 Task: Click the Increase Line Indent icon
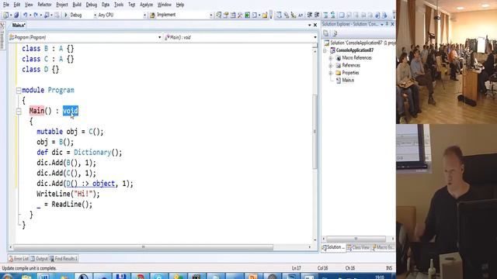(317, 15)
